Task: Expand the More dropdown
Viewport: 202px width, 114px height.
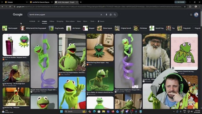Action: pos(86,21)
